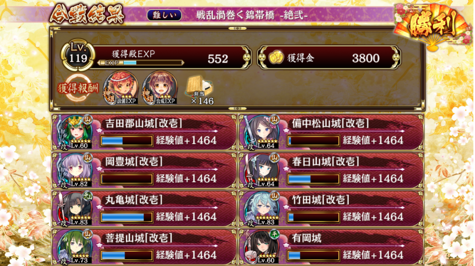The image size is (475, 266).
Task: Select the 春日山城[改壱] name label
Action: click(x=325, y=161)
